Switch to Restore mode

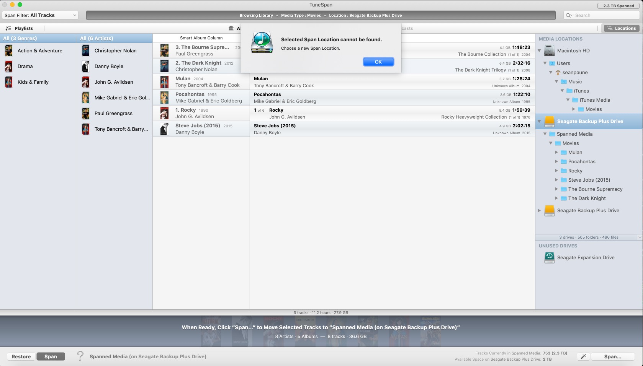point(21,356)
